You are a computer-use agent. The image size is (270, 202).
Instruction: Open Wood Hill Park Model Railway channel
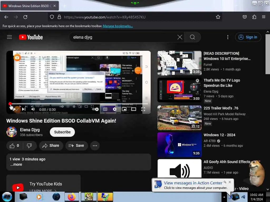[225, 114]
